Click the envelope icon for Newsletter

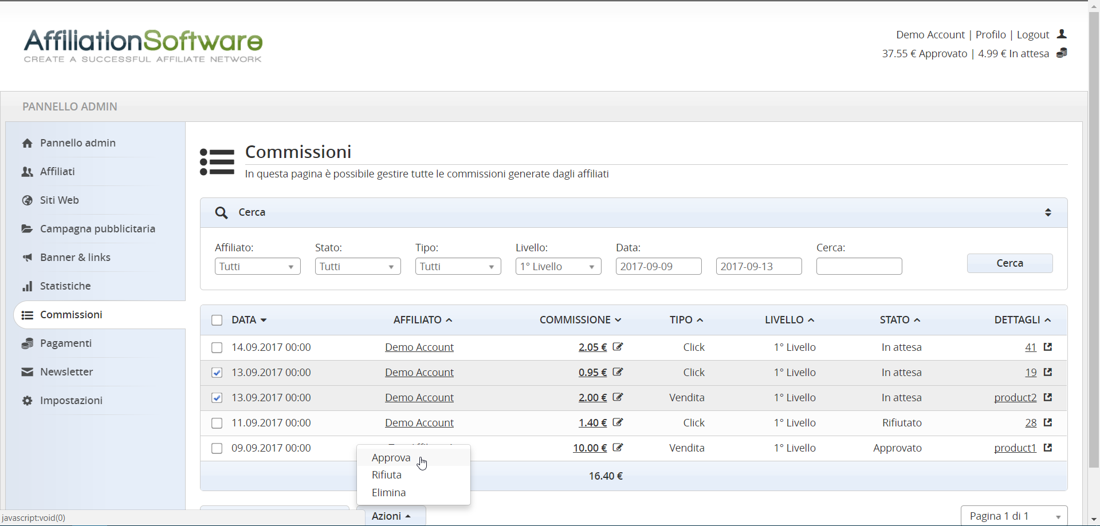point(27,372)
